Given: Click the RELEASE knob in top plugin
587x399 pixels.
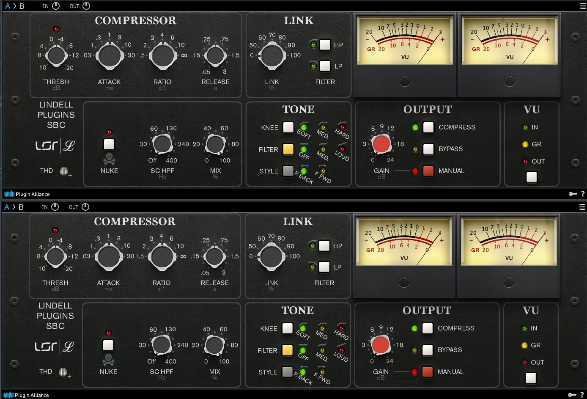Looking at the screenshot, I should tap(215, 55).
